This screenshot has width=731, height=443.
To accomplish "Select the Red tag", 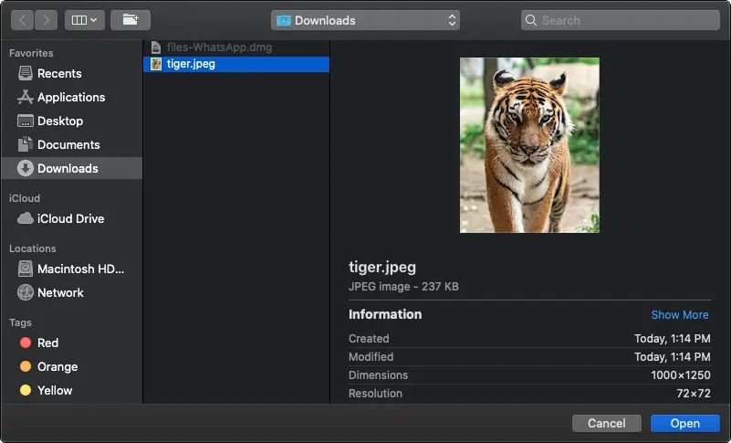I will pyautogui.click(x=71, y=343).
